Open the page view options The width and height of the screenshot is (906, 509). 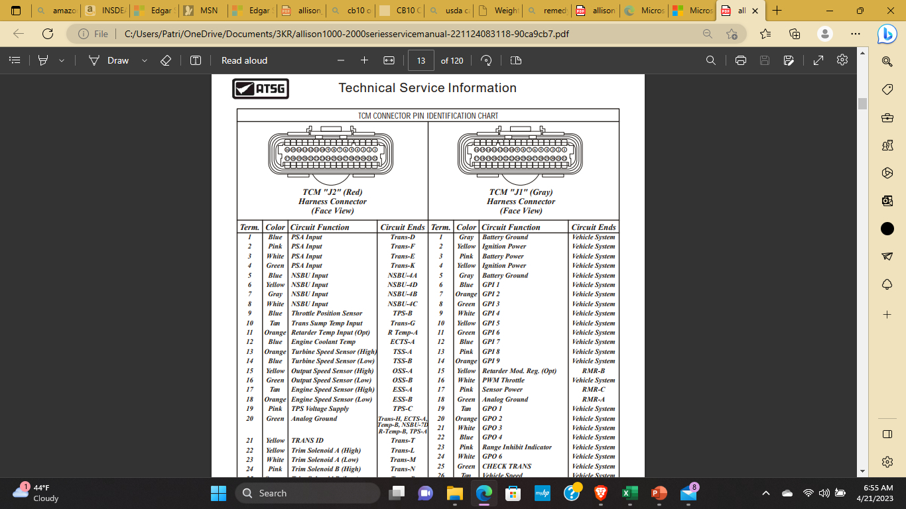[x=516, y=60]
